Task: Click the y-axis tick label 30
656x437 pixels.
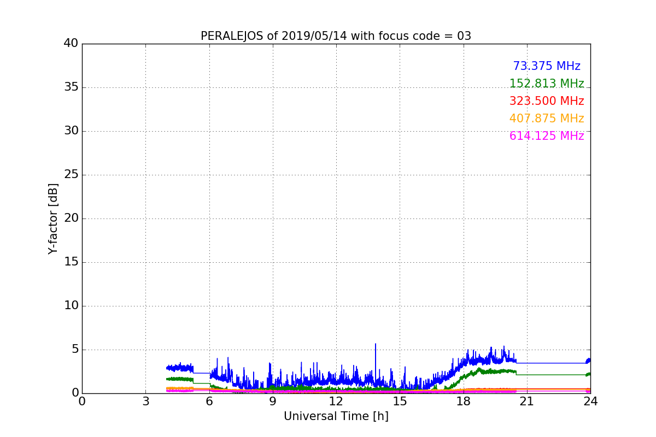Action: coord(71,131)
